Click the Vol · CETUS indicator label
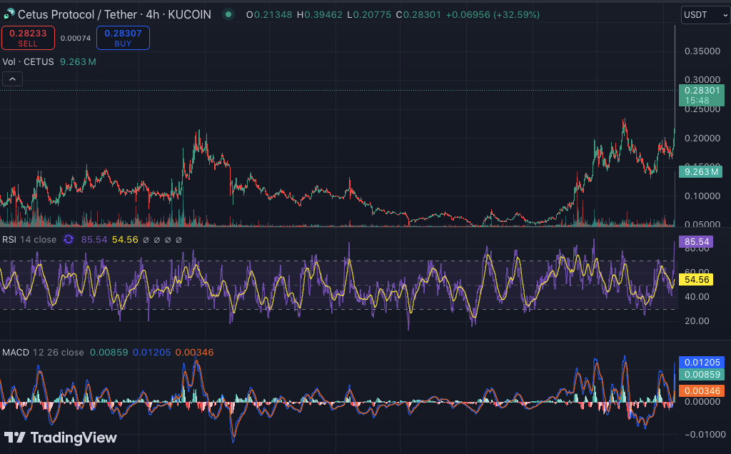This screenshot has height=454, width=731. (x=28, y=61)
